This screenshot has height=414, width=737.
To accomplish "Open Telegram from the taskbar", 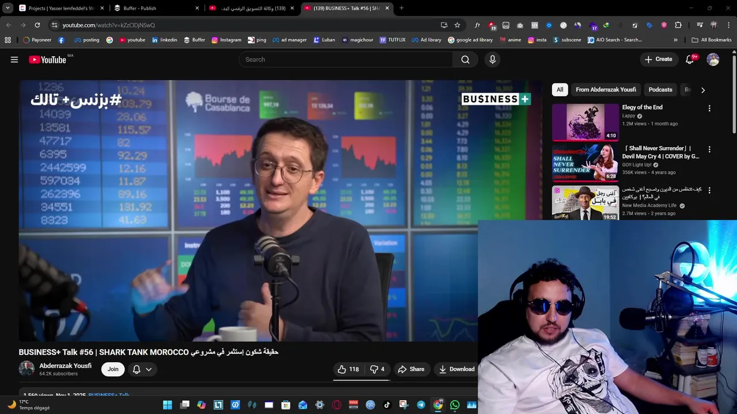I will pyautogui.click(x=421, y=405).
